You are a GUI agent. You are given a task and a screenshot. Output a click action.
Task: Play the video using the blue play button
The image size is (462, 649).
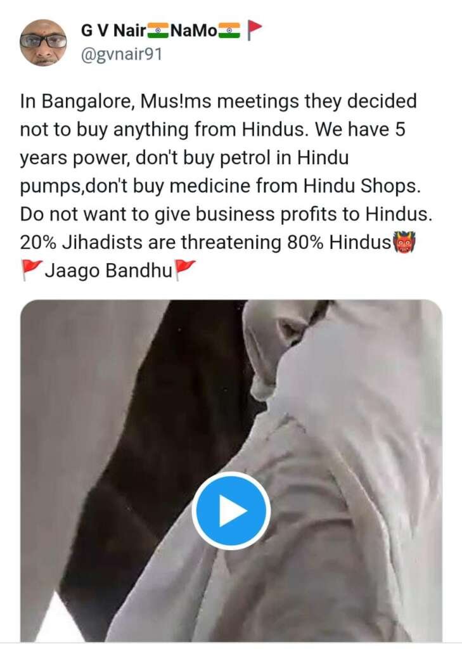[x=231, y=511]
